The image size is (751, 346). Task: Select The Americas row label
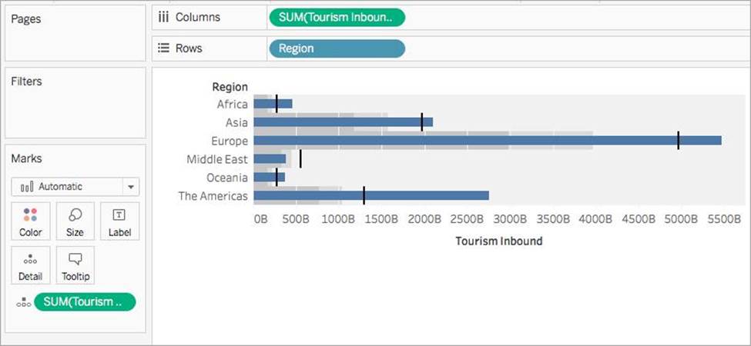(213, 196)
